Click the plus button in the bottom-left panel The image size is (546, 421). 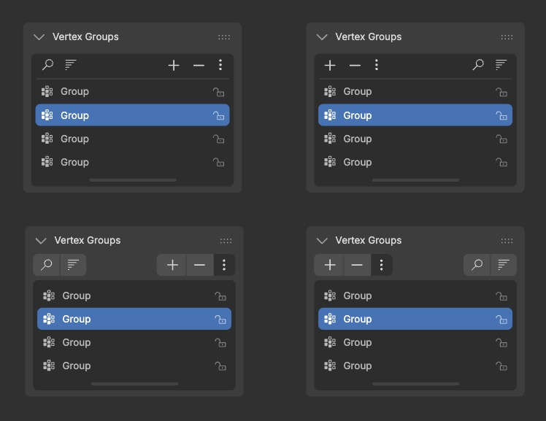point(172,265)
